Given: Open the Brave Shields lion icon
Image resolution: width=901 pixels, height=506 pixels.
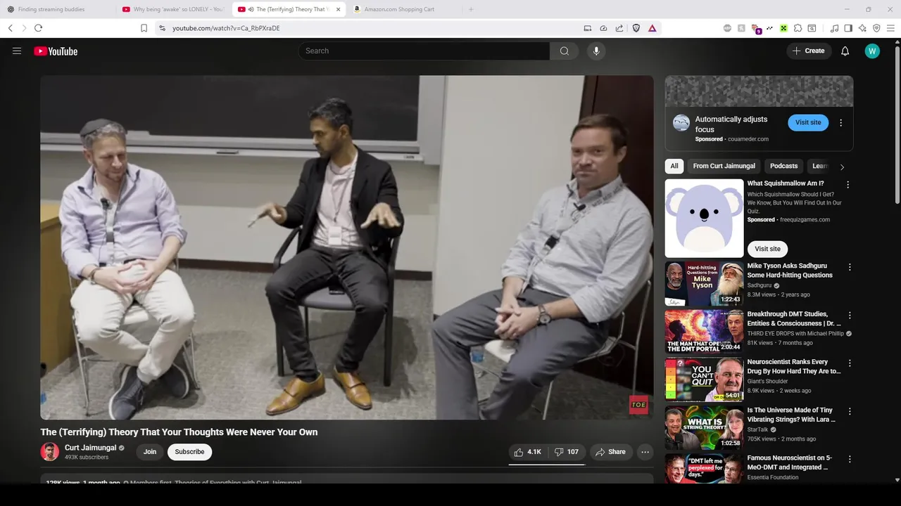Looking at the screenshot, I should point(636,28).
